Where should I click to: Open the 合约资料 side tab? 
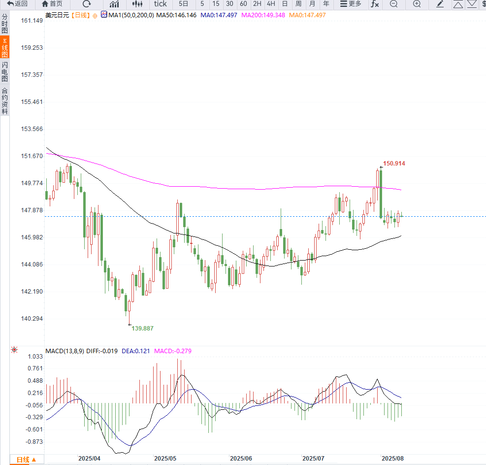pyautogui.click(x=4, y=101)
